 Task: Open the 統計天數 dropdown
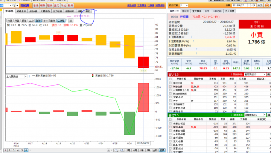pyautogui.click(x=184, y=6)
